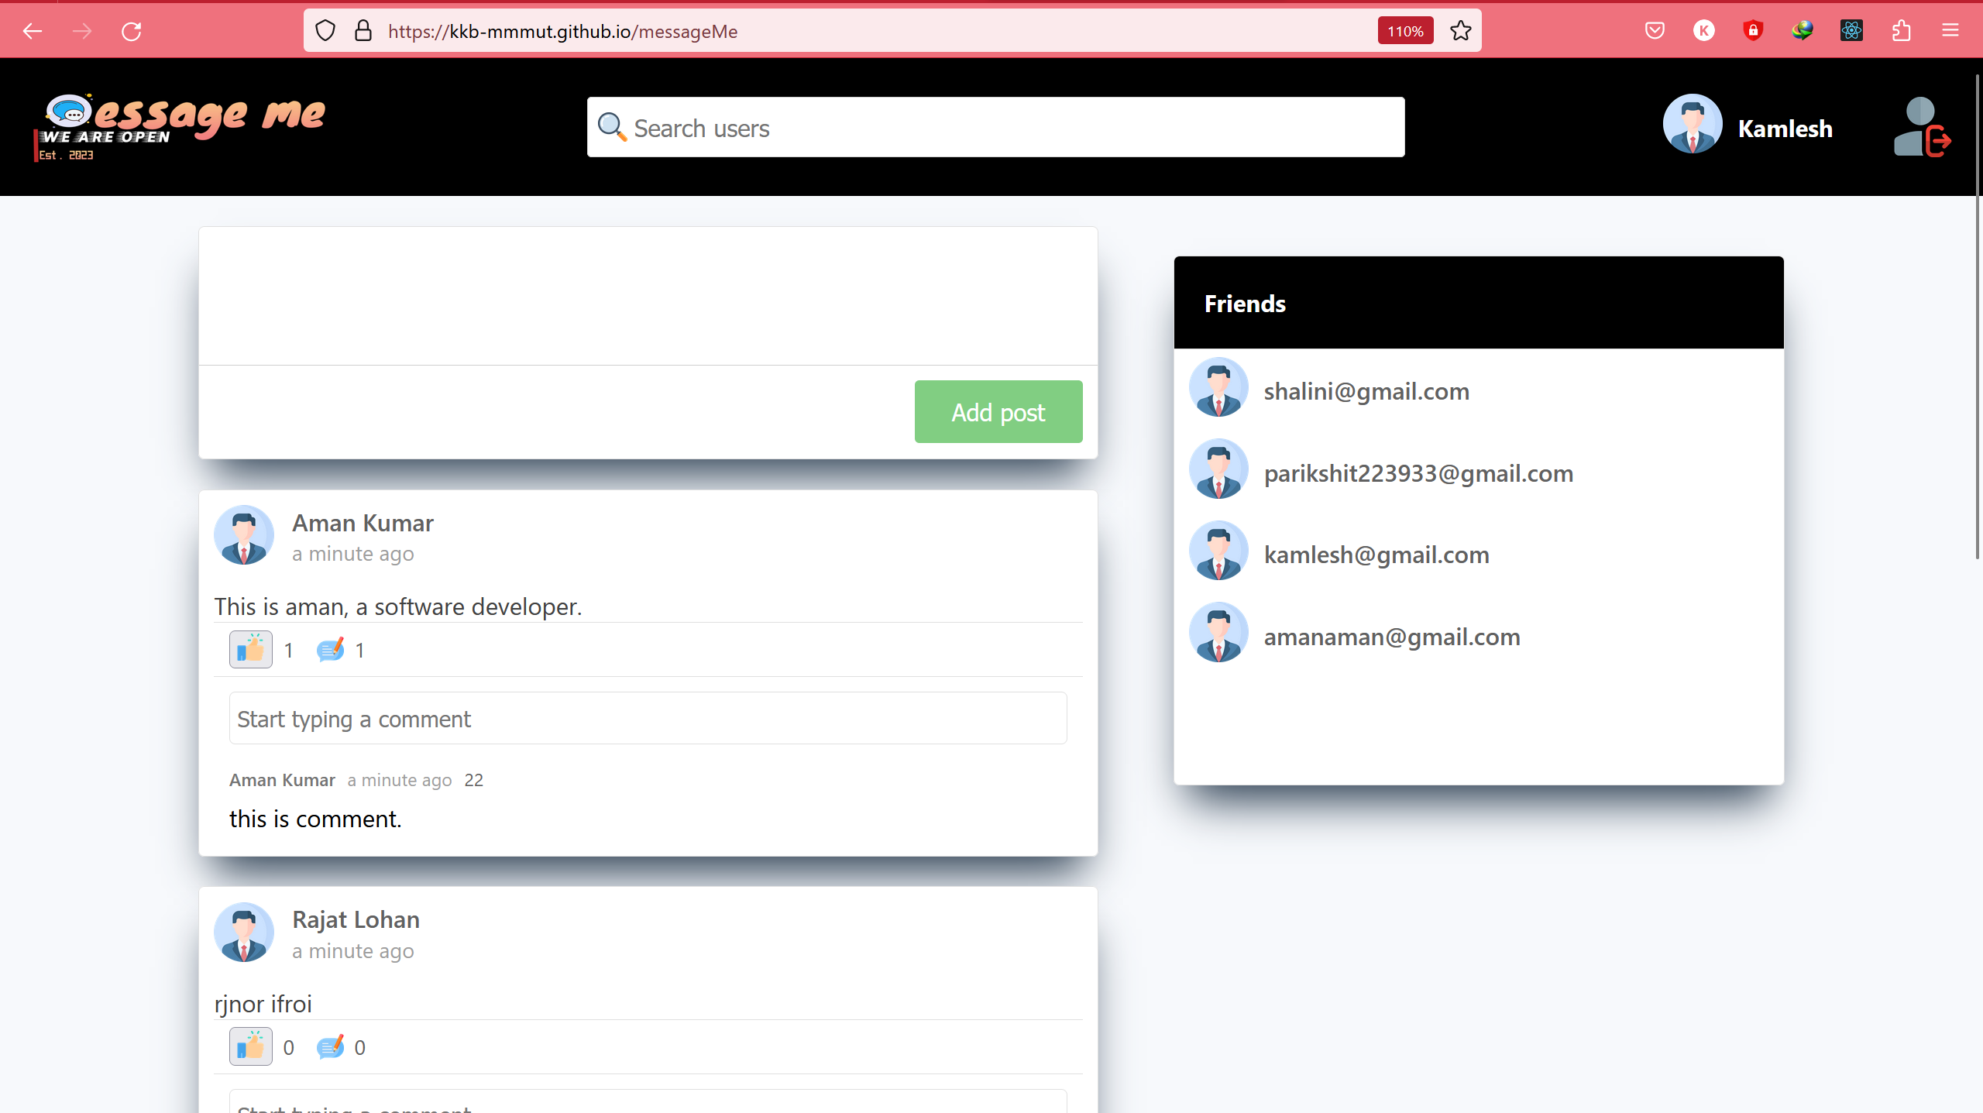Click the logout icon in header
Viewport: 1983px width, 1113px height.
click(x=1922, y=128)
